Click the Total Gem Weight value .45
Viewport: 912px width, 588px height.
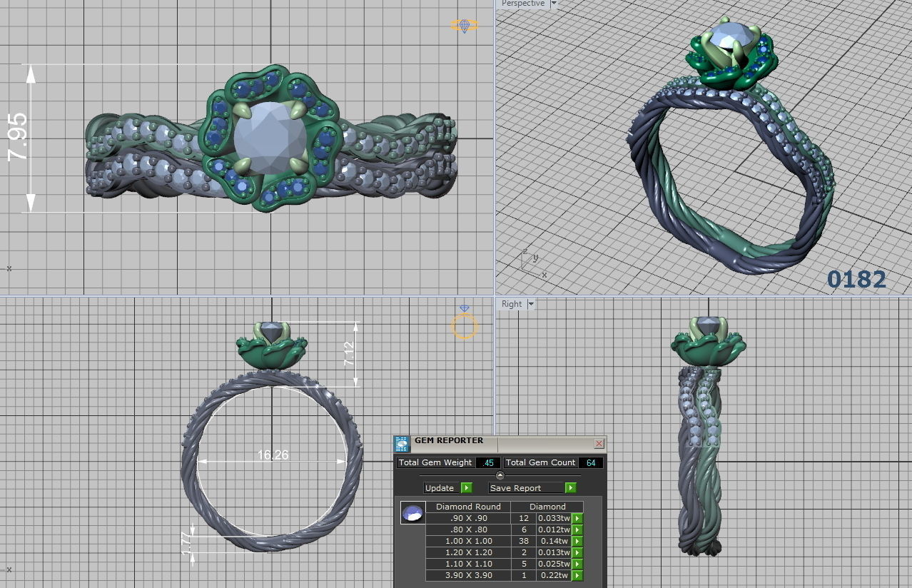click(488, 463)
